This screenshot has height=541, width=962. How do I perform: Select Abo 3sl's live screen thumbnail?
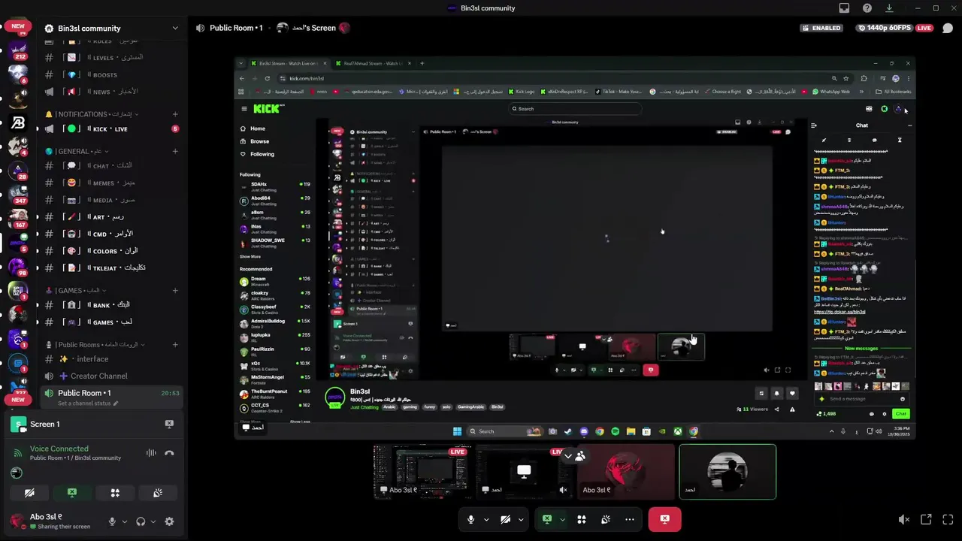[422, 472]
